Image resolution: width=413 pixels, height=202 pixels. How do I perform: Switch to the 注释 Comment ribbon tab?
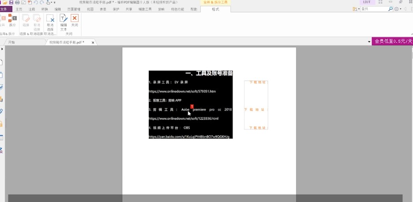coord(32,9)
